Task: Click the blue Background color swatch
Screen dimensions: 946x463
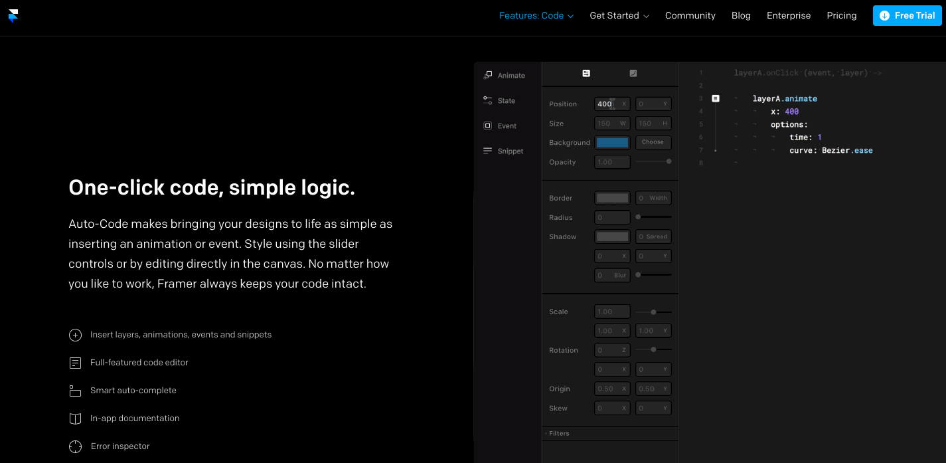Action: coord(612,142)
